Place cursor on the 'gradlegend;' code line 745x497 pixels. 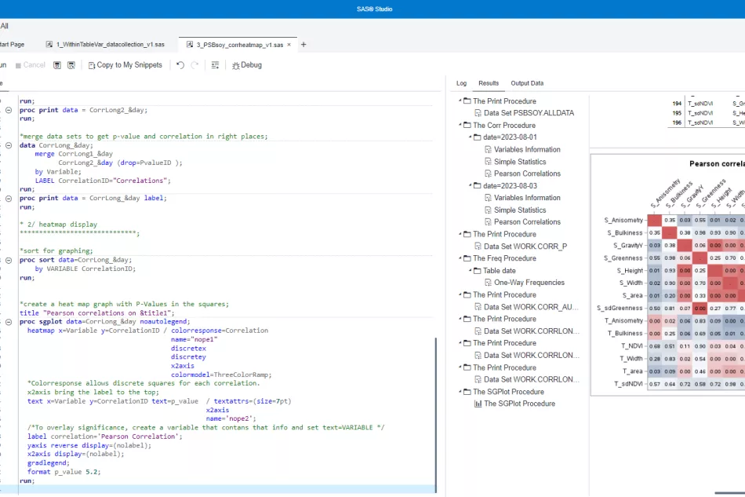tap(48, 462)
